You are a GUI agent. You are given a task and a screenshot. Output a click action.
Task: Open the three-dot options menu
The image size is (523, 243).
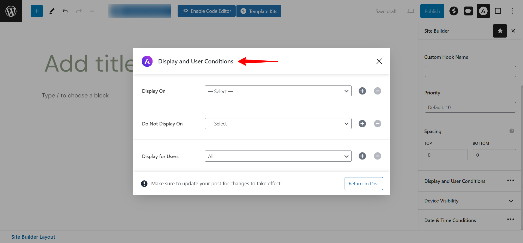pyautogui.click(x=513, y=11)
